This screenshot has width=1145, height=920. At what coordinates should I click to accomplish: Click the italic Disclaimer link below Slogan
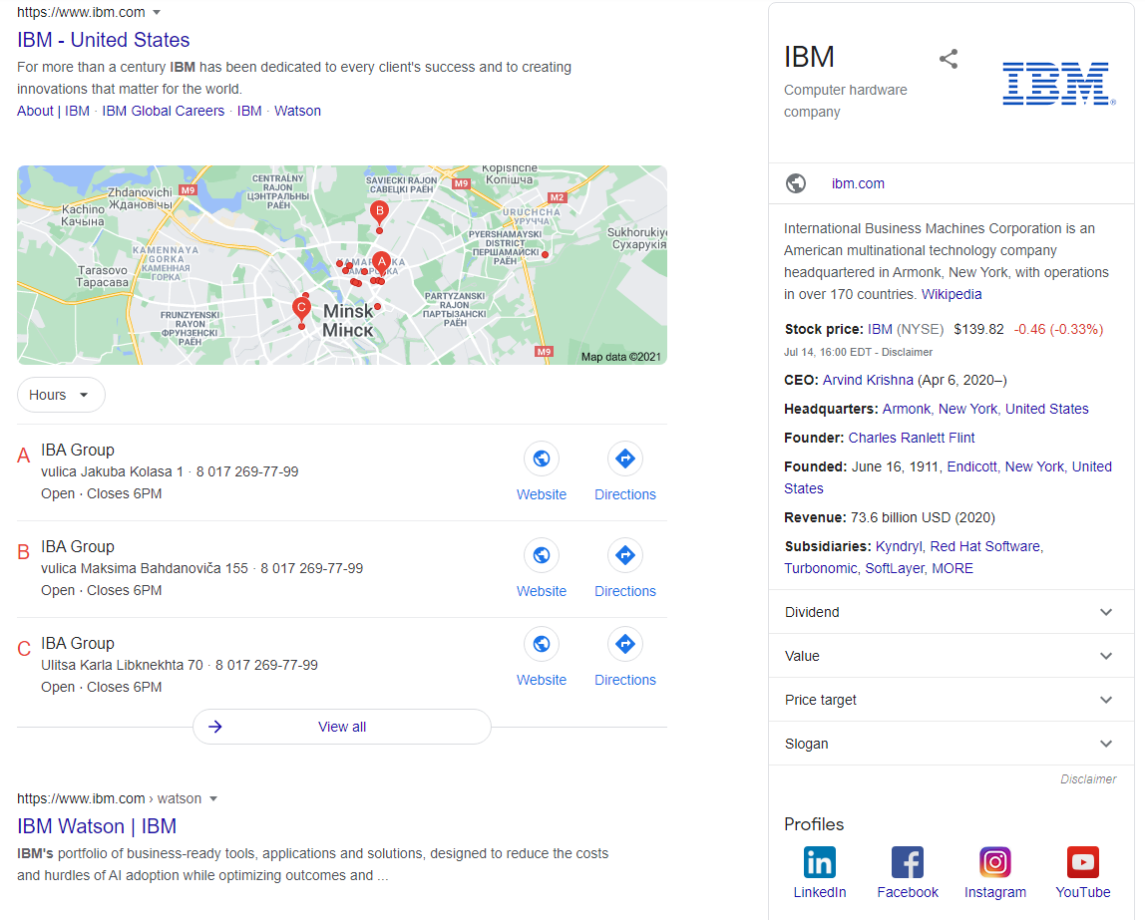[x=1088, y=779]
